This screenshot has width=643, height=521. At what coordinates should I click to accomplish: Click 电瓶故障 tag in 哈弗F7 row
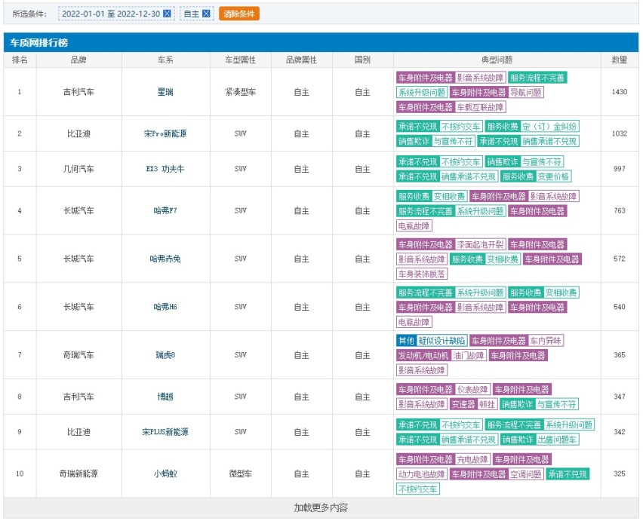414,225
